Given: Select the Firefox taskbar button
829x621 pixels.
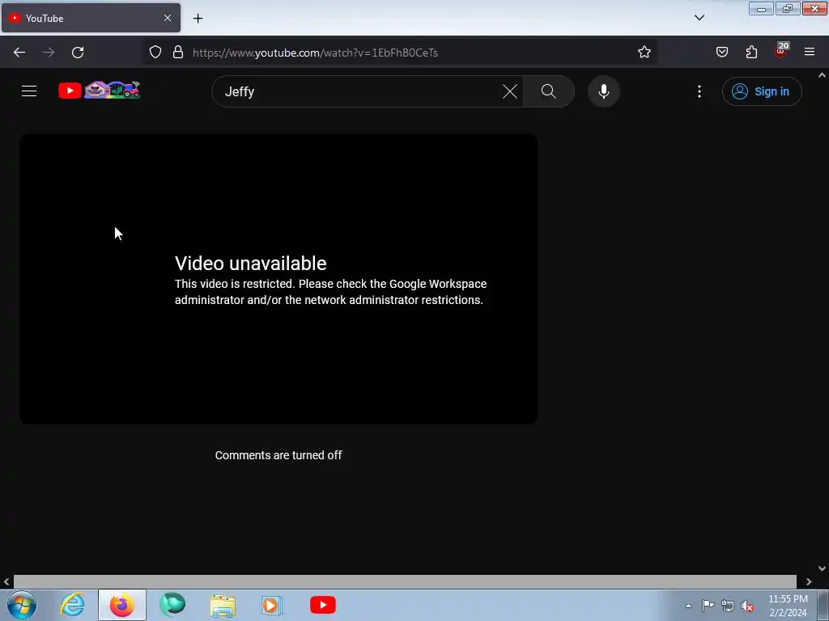Looking at the screenshot, I should (122, 605).
